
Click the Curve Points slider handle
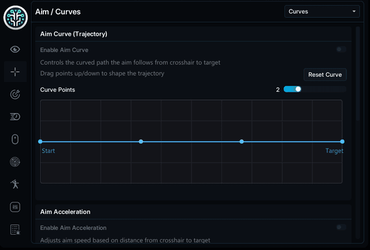pyautogui.click(x=298, y=89)
